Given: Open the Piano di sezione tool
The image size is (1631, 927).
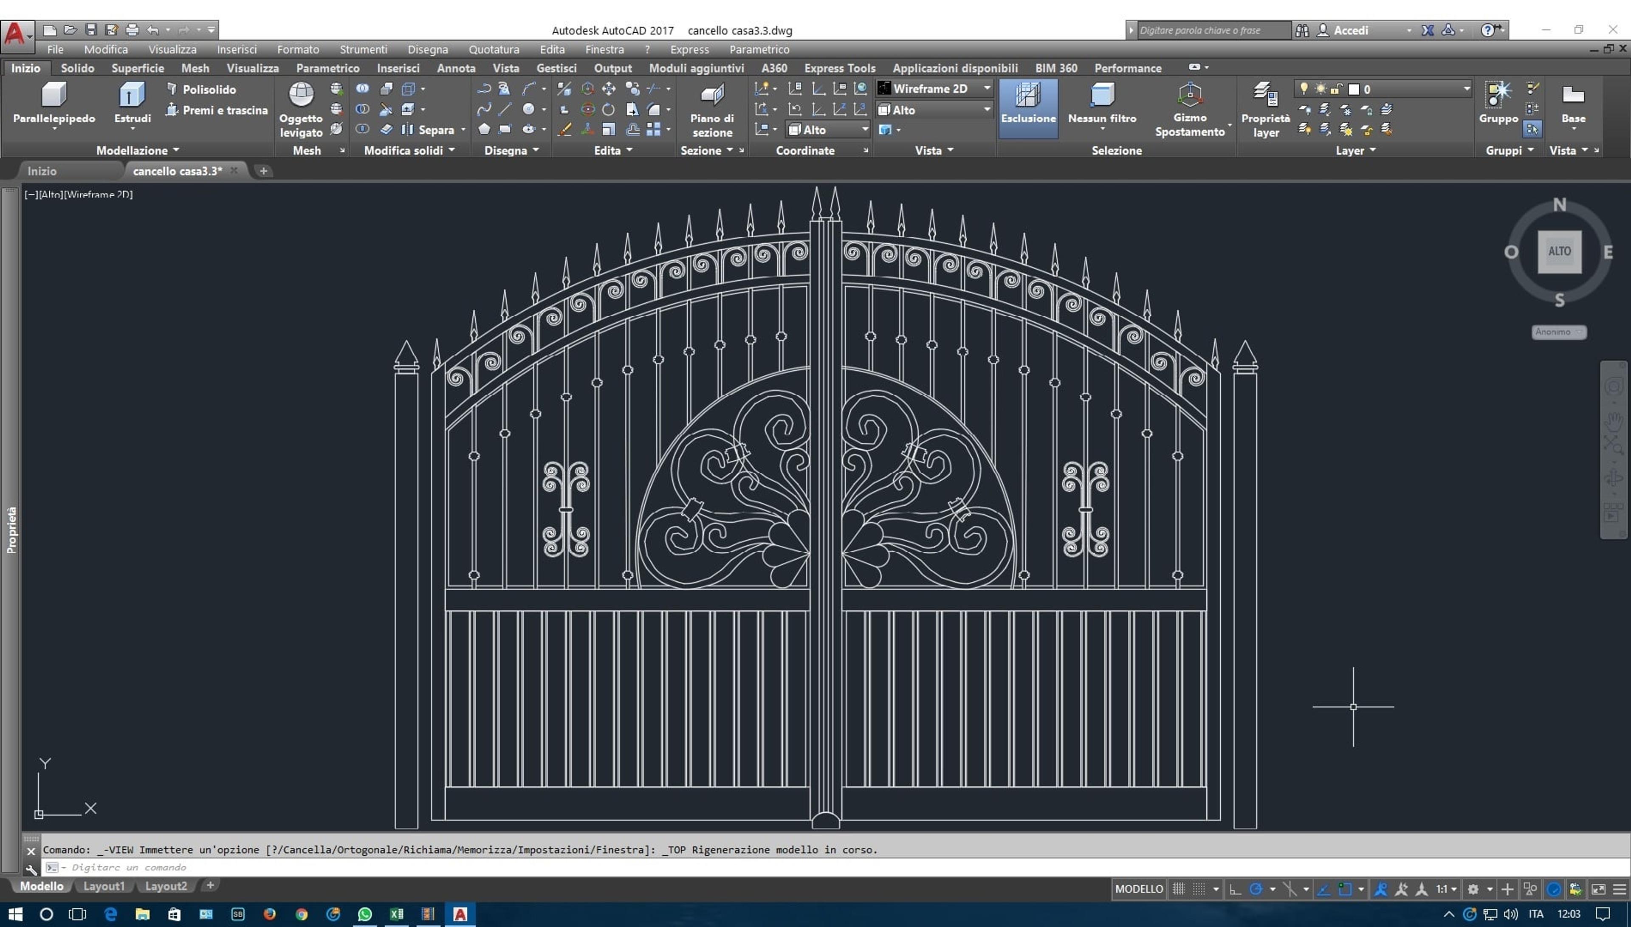Looking at the screenshot, I should point(712,110).
